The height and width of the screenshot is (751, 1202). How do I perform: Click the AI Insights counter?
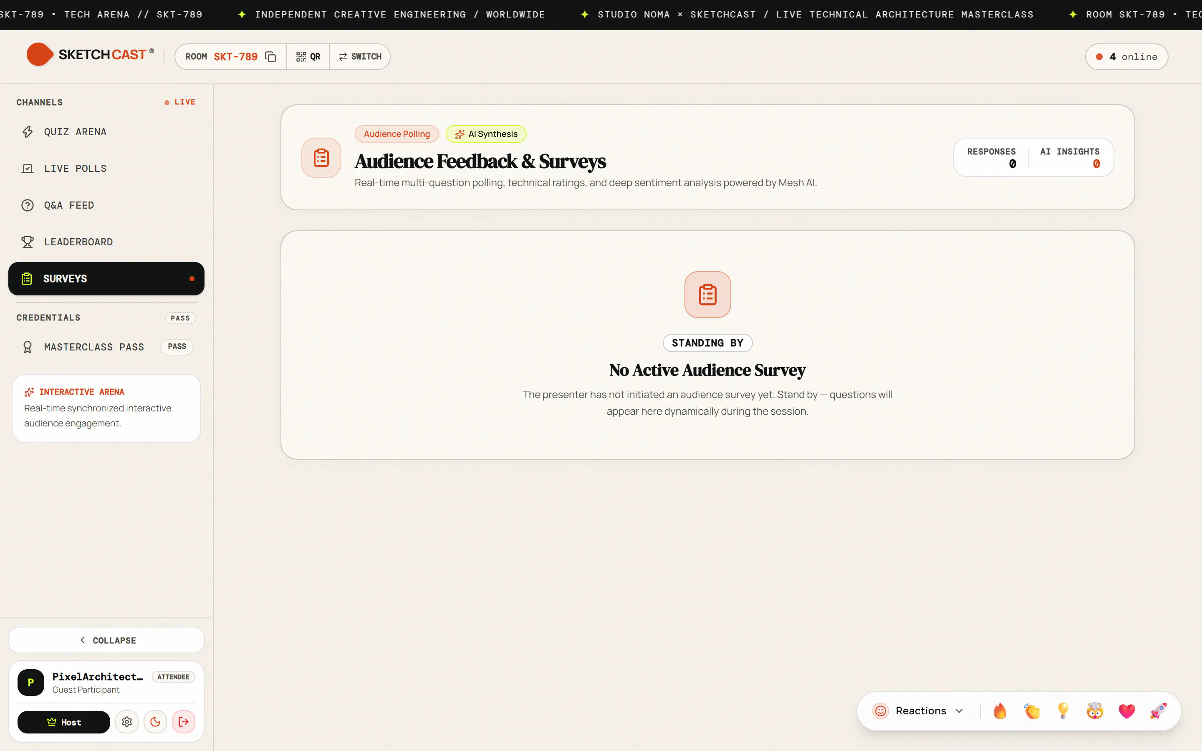coord(1070,157)
